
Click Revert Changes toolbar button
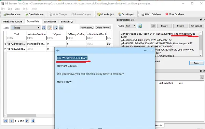pos(81,14)
